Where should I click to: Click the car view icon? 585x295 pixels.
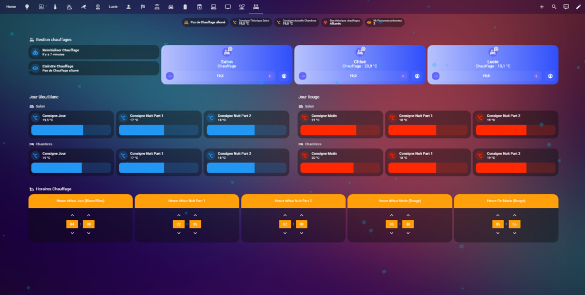[170, 7]
